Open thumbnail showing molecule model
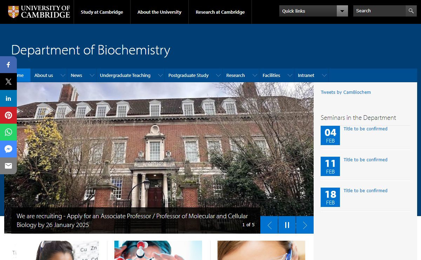The width and height of the screenshot is (421, 260). [158, 250]
